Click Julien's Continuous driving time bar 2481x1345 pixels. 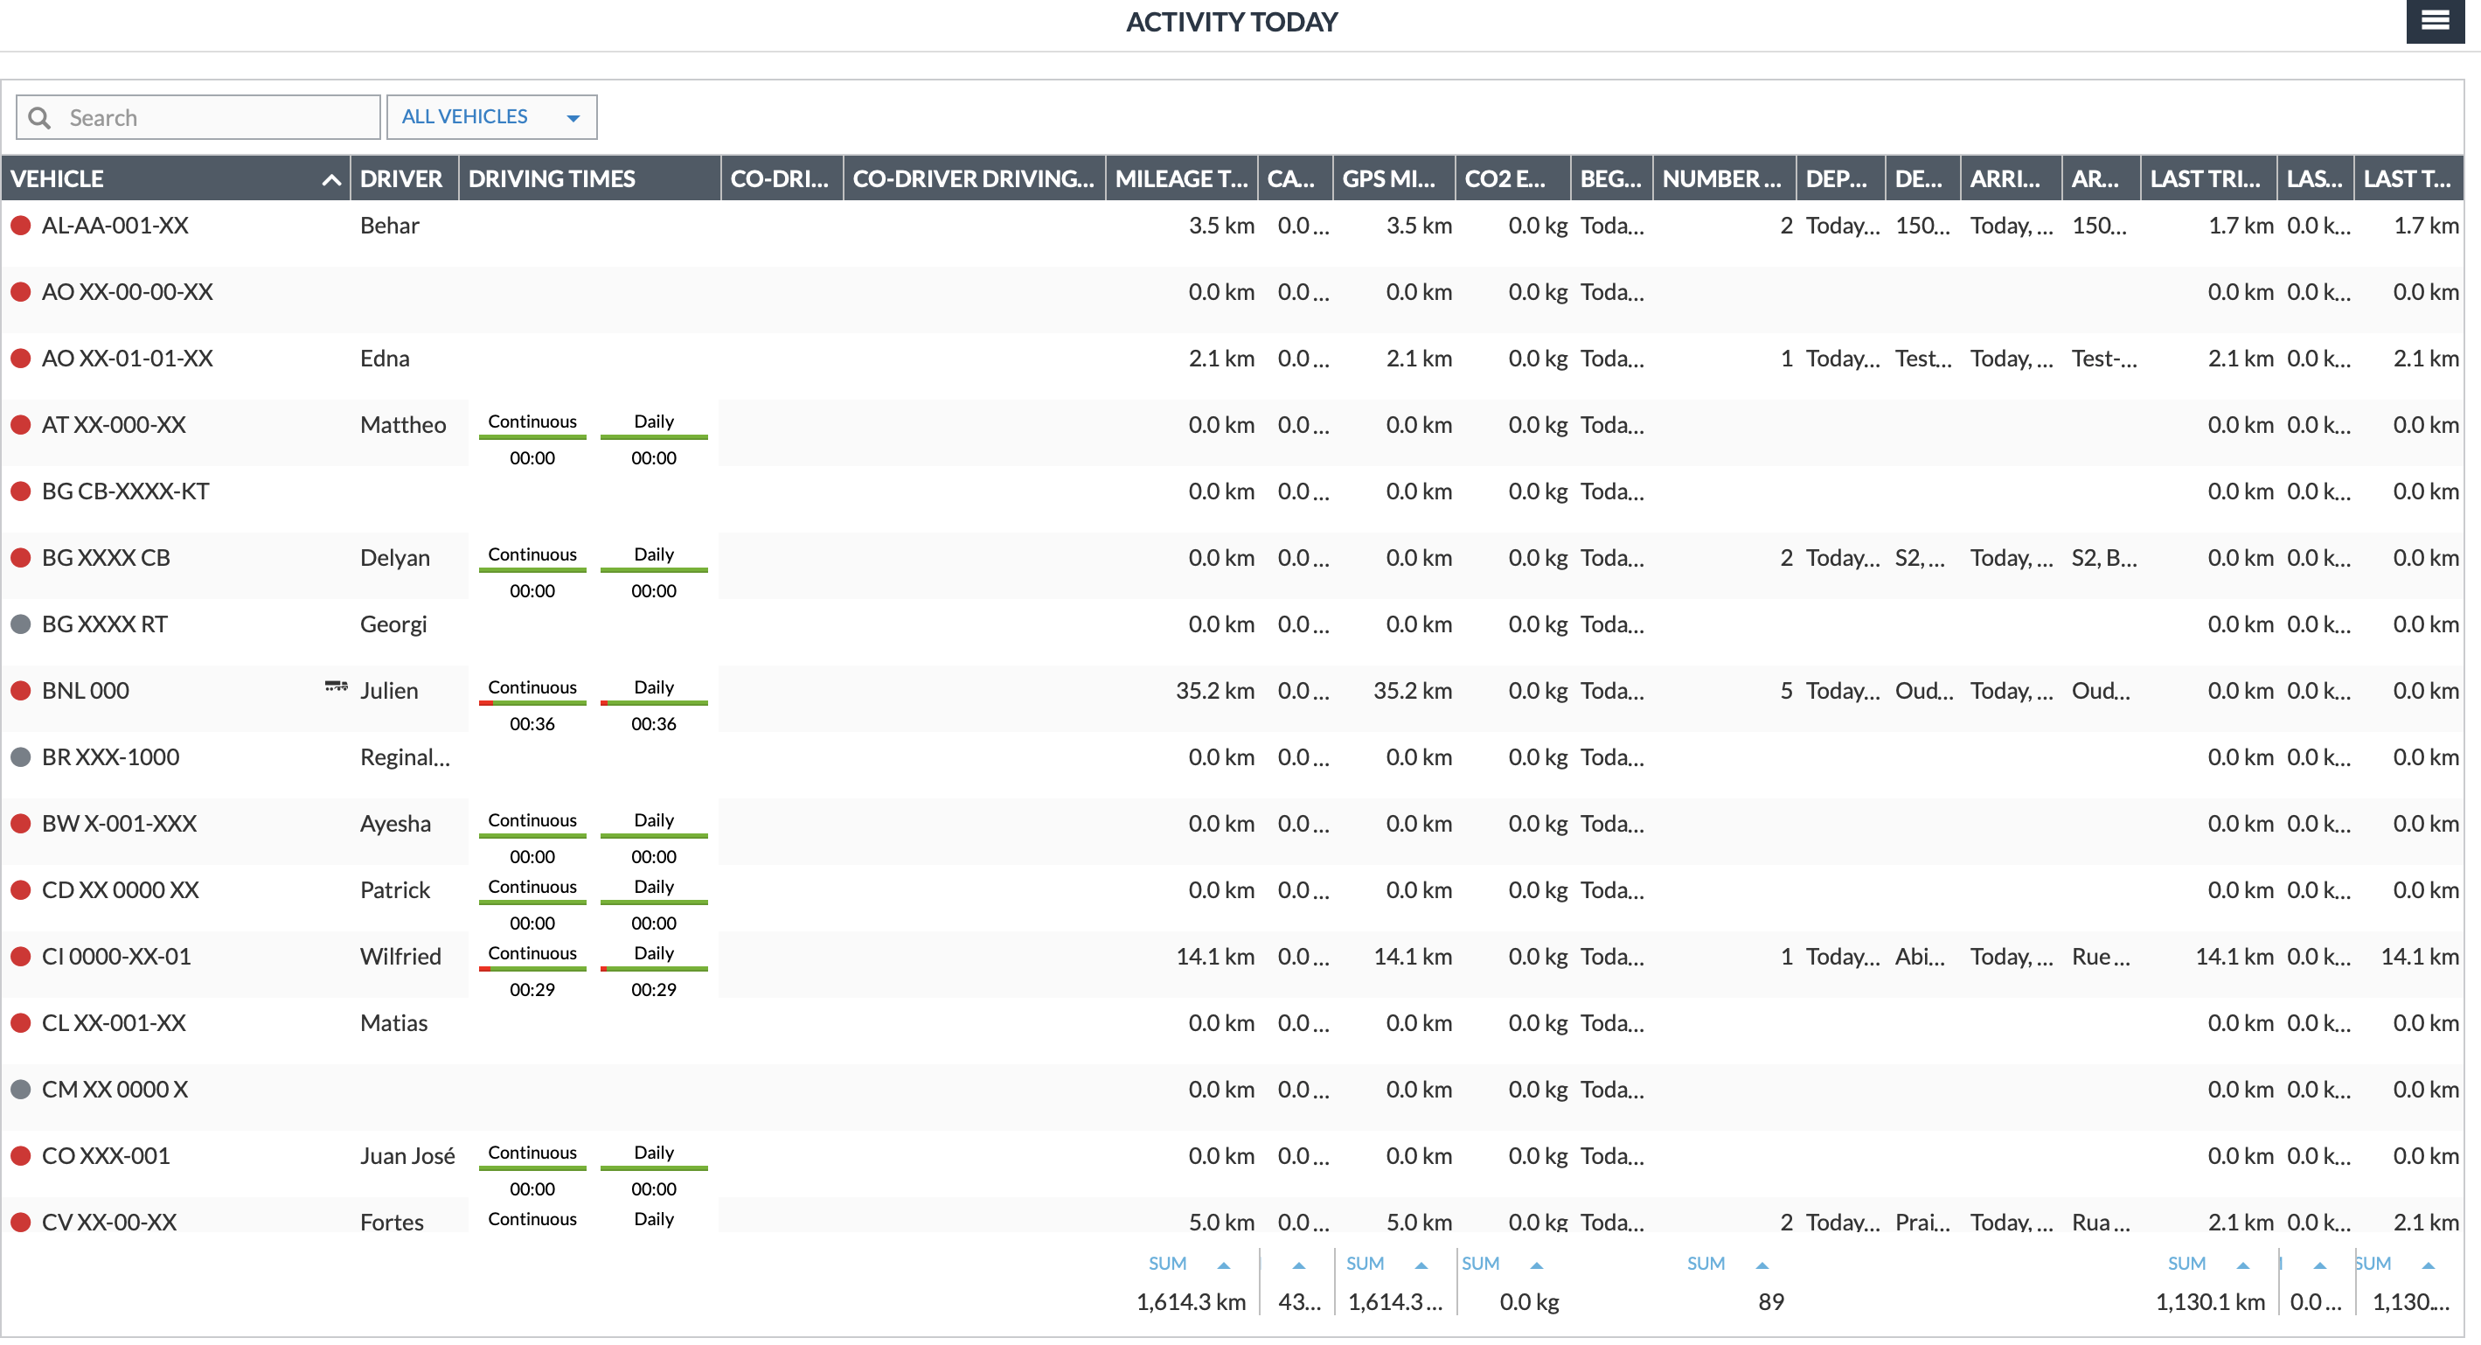tap(532, 703)
